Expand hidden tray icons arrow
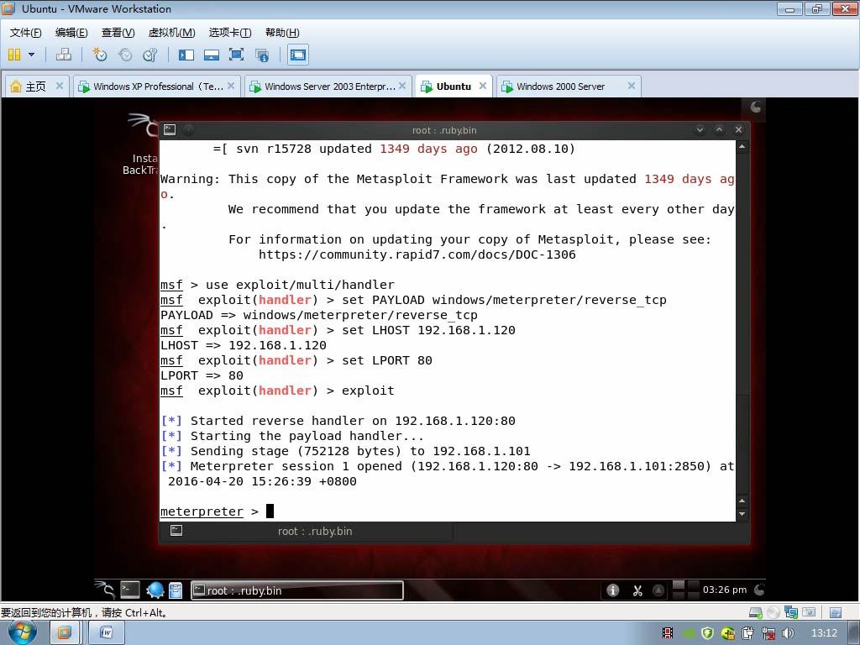This screenshot has height=645, width=860. (658, 590)
